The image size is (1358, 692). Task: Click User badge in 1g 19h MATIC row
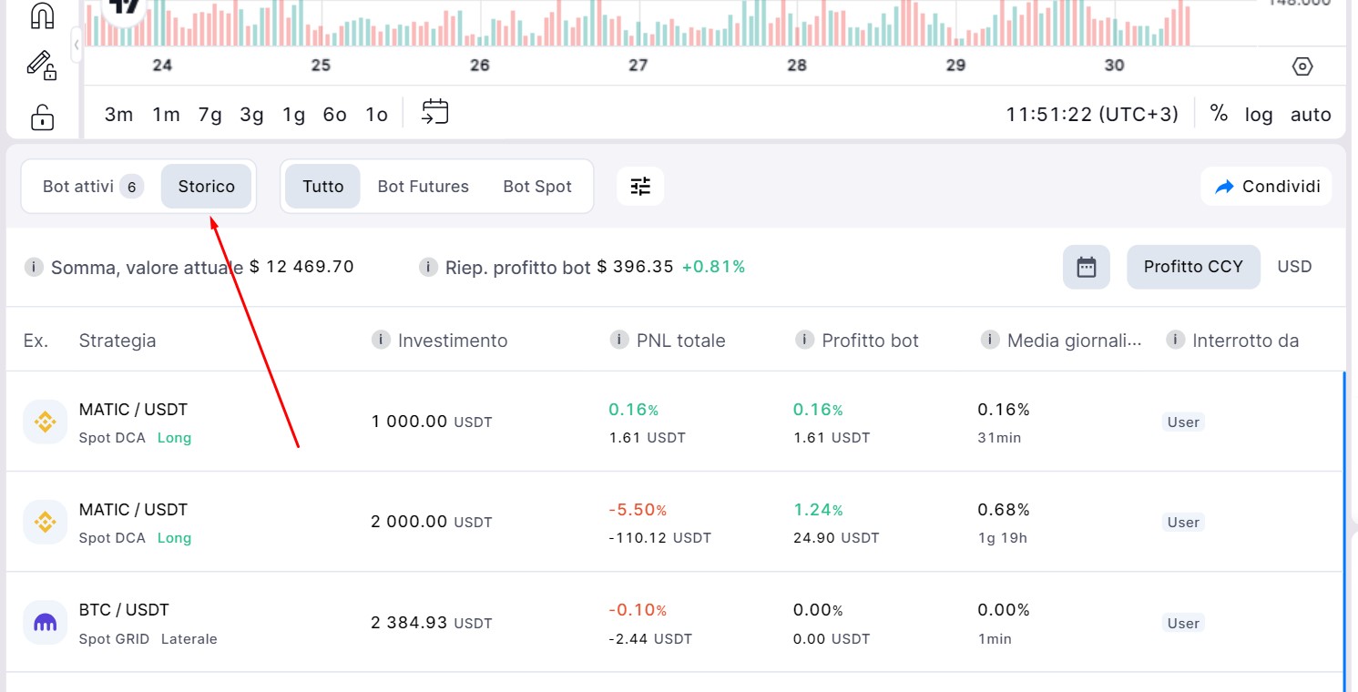[1183, 523]
